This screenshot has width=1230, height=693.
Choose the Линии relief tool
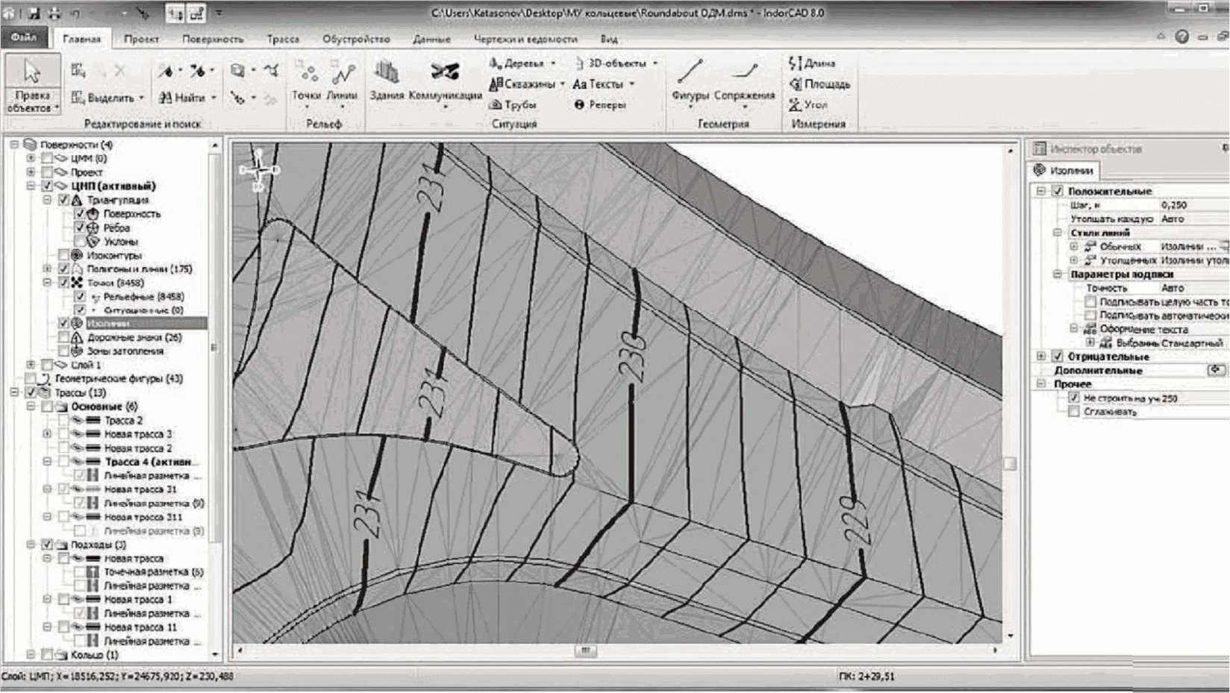(x=342, y=80)
